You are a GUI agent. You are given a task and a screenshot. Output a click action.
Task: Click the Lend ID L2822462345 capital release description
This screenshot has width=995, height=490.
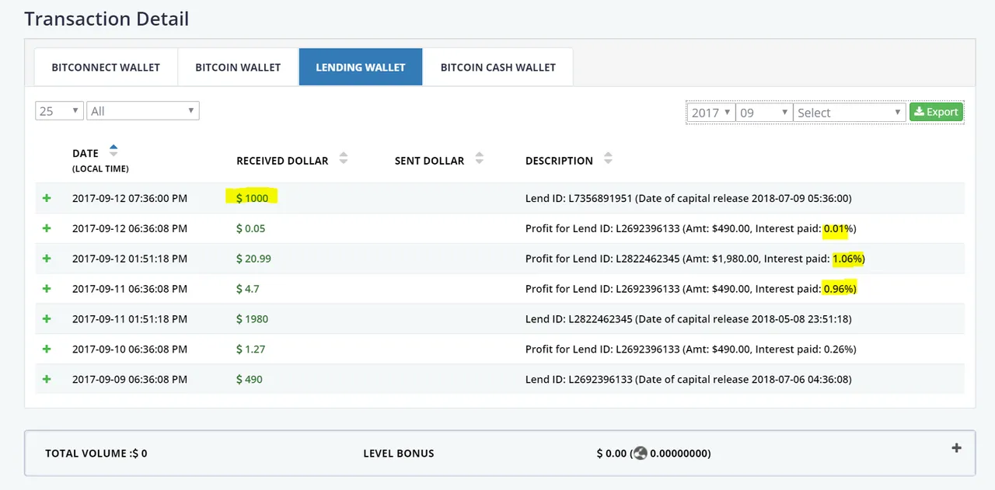pos(689,319)
